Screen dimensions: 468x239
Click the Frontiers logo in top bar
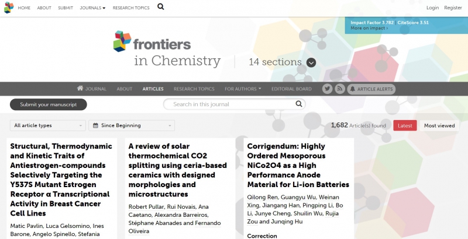8,8
